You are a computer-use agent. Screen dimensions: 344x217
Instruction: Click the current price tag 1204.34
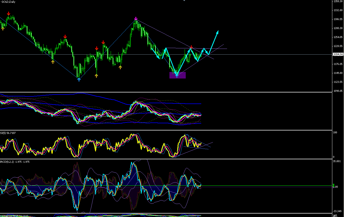coord(338,54)
